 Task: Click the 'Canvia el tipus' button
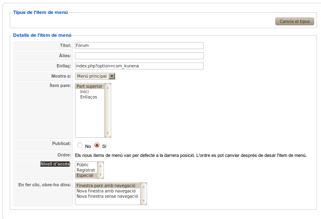[x=295, y=21]
